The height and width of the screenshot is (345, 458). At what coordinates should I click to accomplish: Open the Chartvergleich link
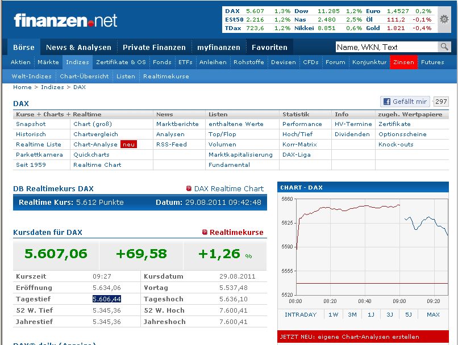pos(95,134)
